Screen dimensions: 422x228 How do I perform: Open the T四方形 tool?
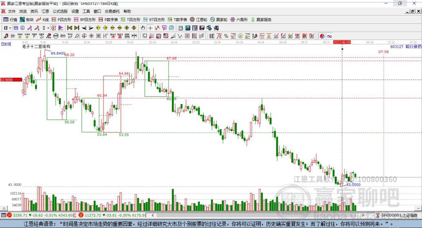(131, 20)
